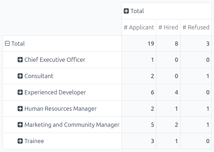
Task: Expand the Chief Executive Officer row
Action: tap(20, 60)
